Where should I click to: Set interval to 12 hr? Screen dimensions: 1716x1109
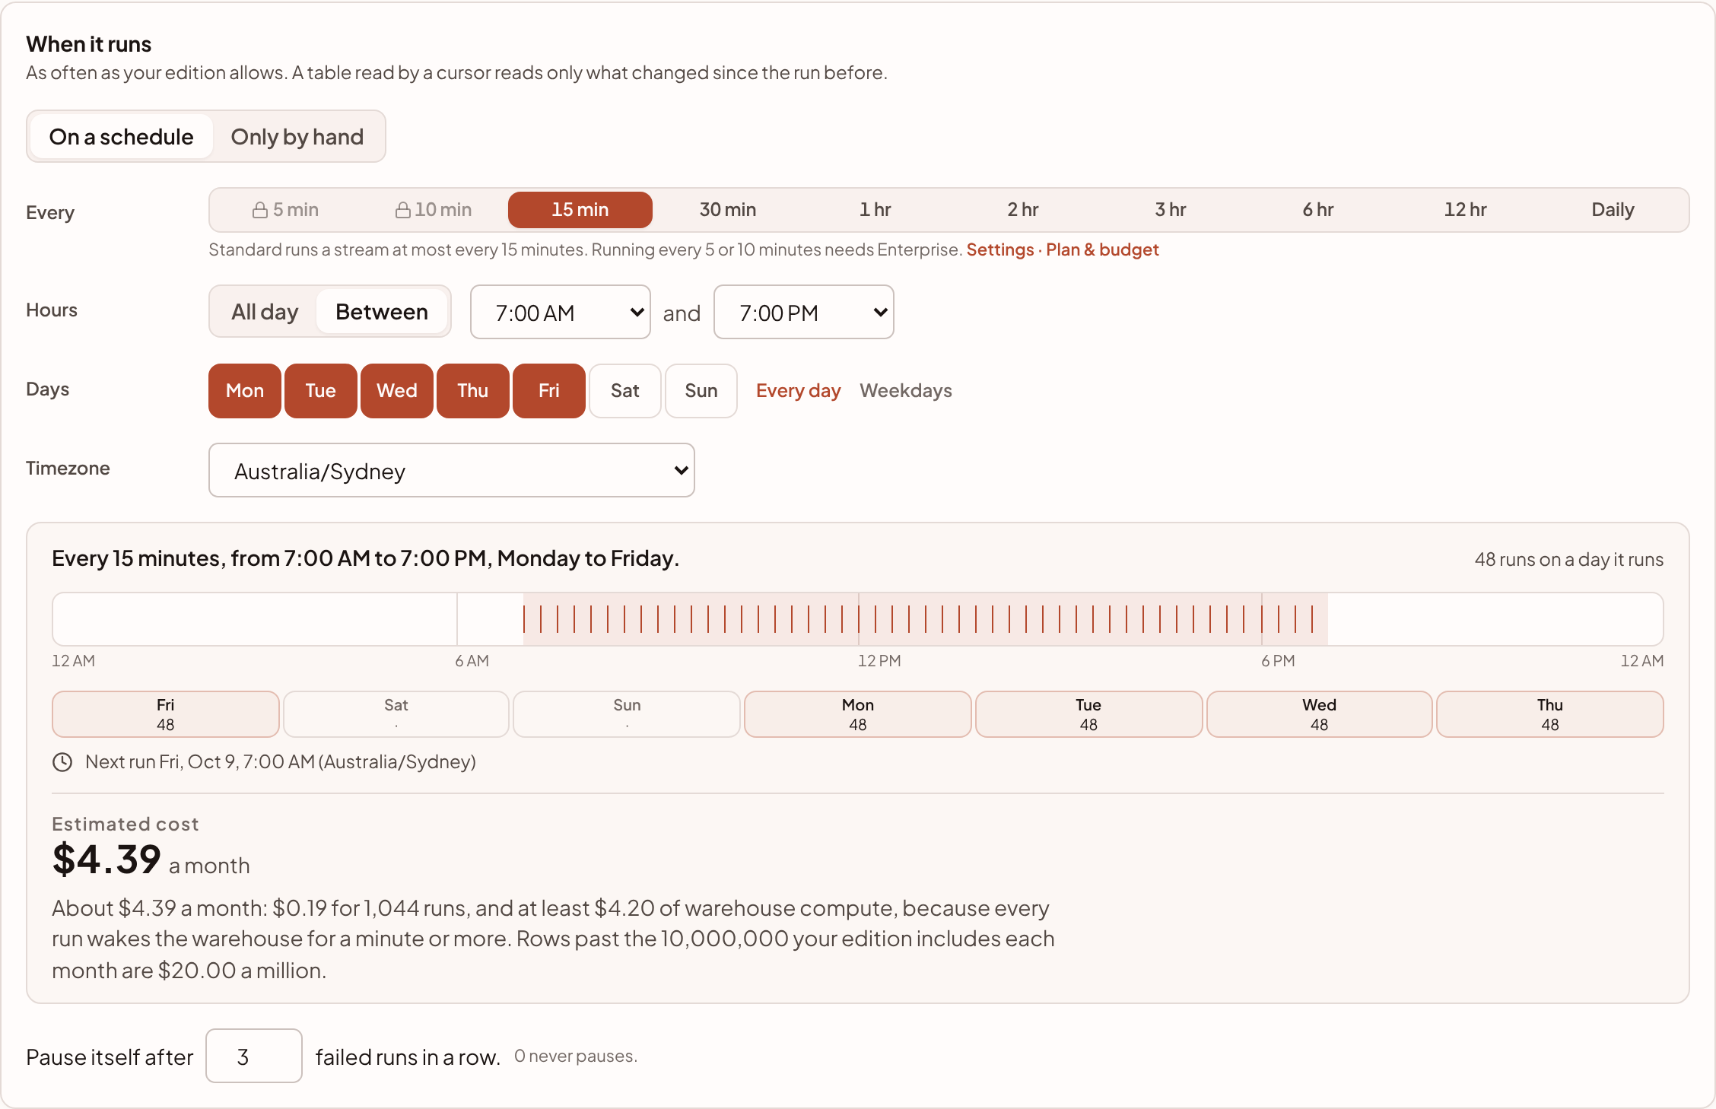(1466, 210)
